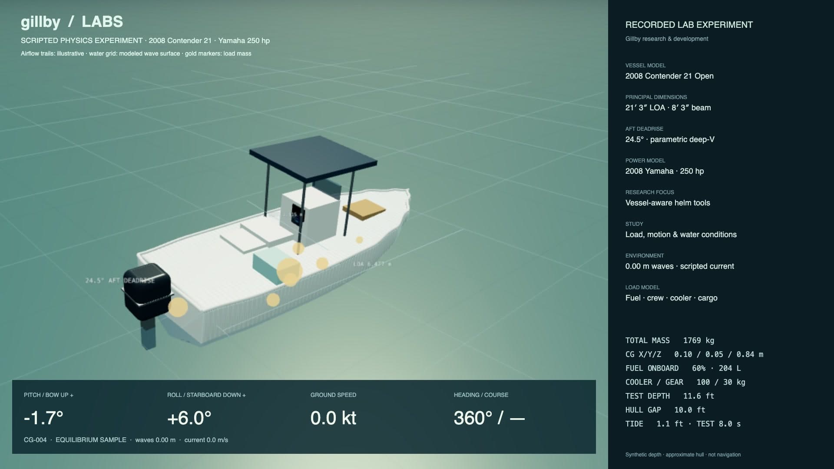Image resolution: width=834 pixels, height=469 pixels.
Task: Click the 'Synthetic depth · approximate hull' disclaimer
Action: pyautogui.click(x=683, y=455)
